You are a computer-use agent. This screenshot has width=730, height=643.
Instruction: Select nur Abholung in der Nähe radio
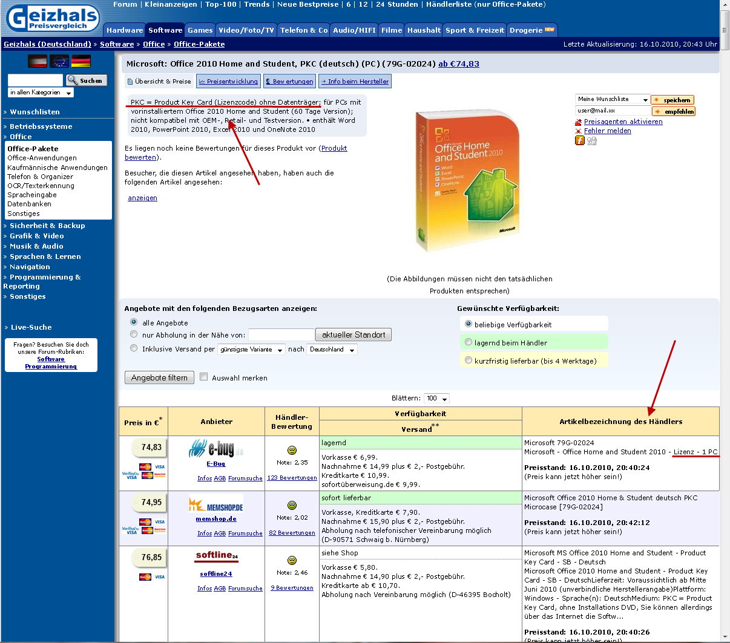pyautogui.click(x=134, y=334)
